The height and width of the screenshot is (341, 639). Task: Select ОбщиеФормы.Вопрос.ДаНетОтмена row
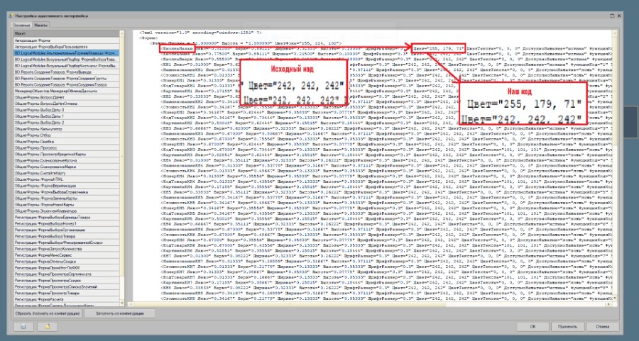67,104
